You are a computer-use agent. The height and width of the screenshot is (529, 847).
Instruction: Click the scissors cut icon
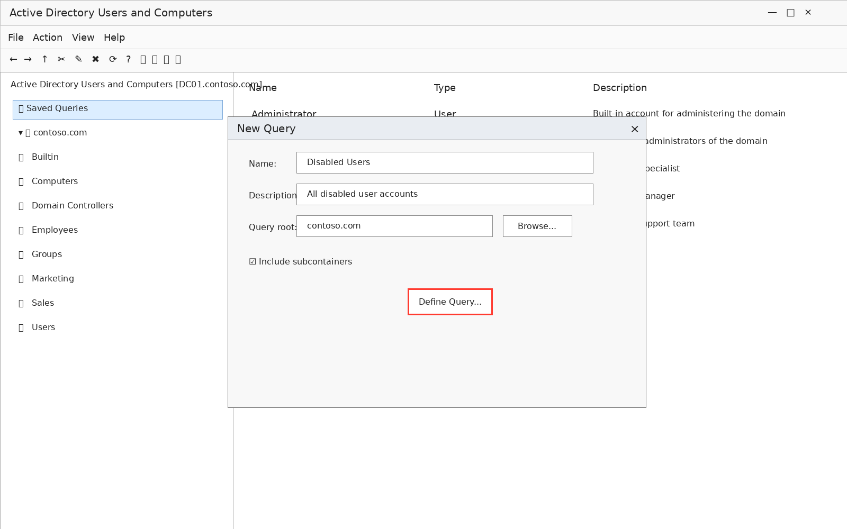click(62, 59)
